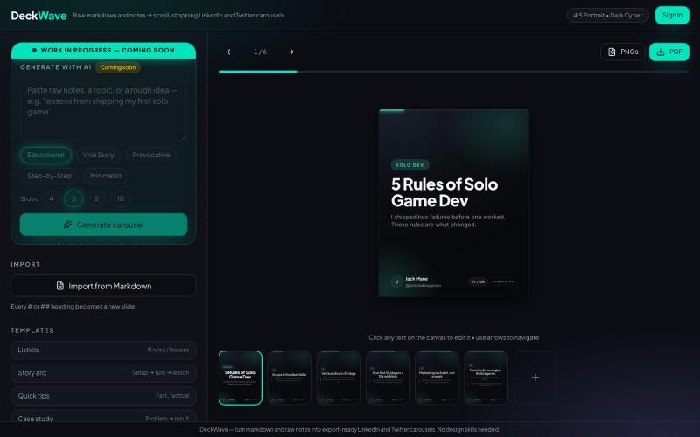
Task: Open the Build a game thumbnail
Action: coord(486,378)
